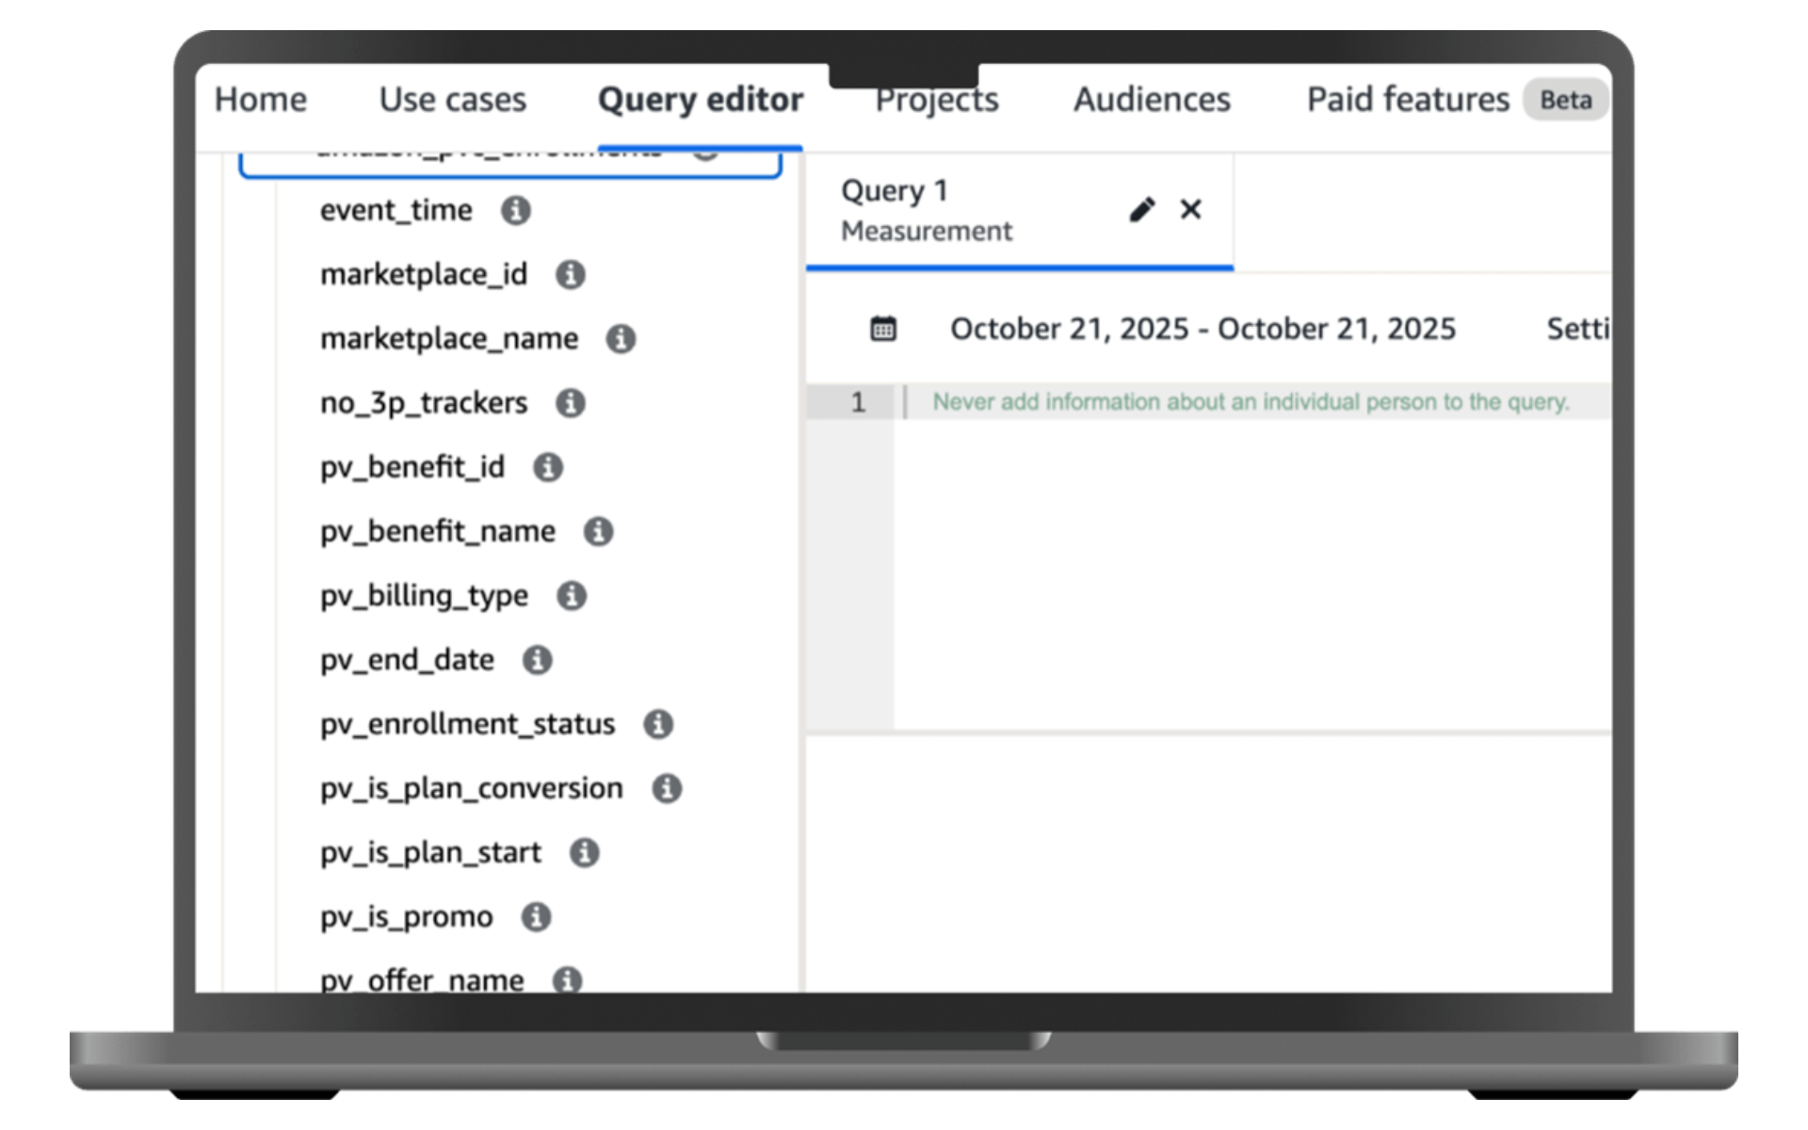Viewport: 1808px width, 1130px height.
Task: Open info tooltip for no_3p_trackers
Action: pyautogui.click(x=570, y=403)
